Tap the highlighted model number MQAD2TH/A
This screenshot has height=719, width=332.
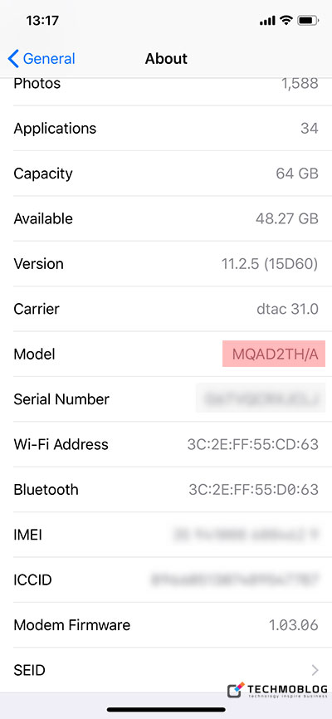click(x=274, y=354)
